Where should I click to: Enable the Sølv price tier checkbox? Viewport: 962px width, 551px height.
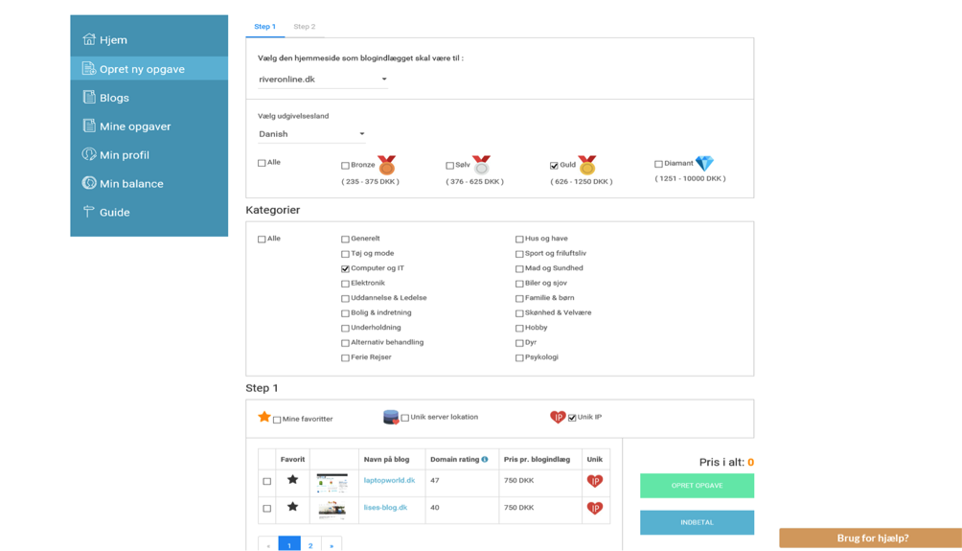[450, 166]
